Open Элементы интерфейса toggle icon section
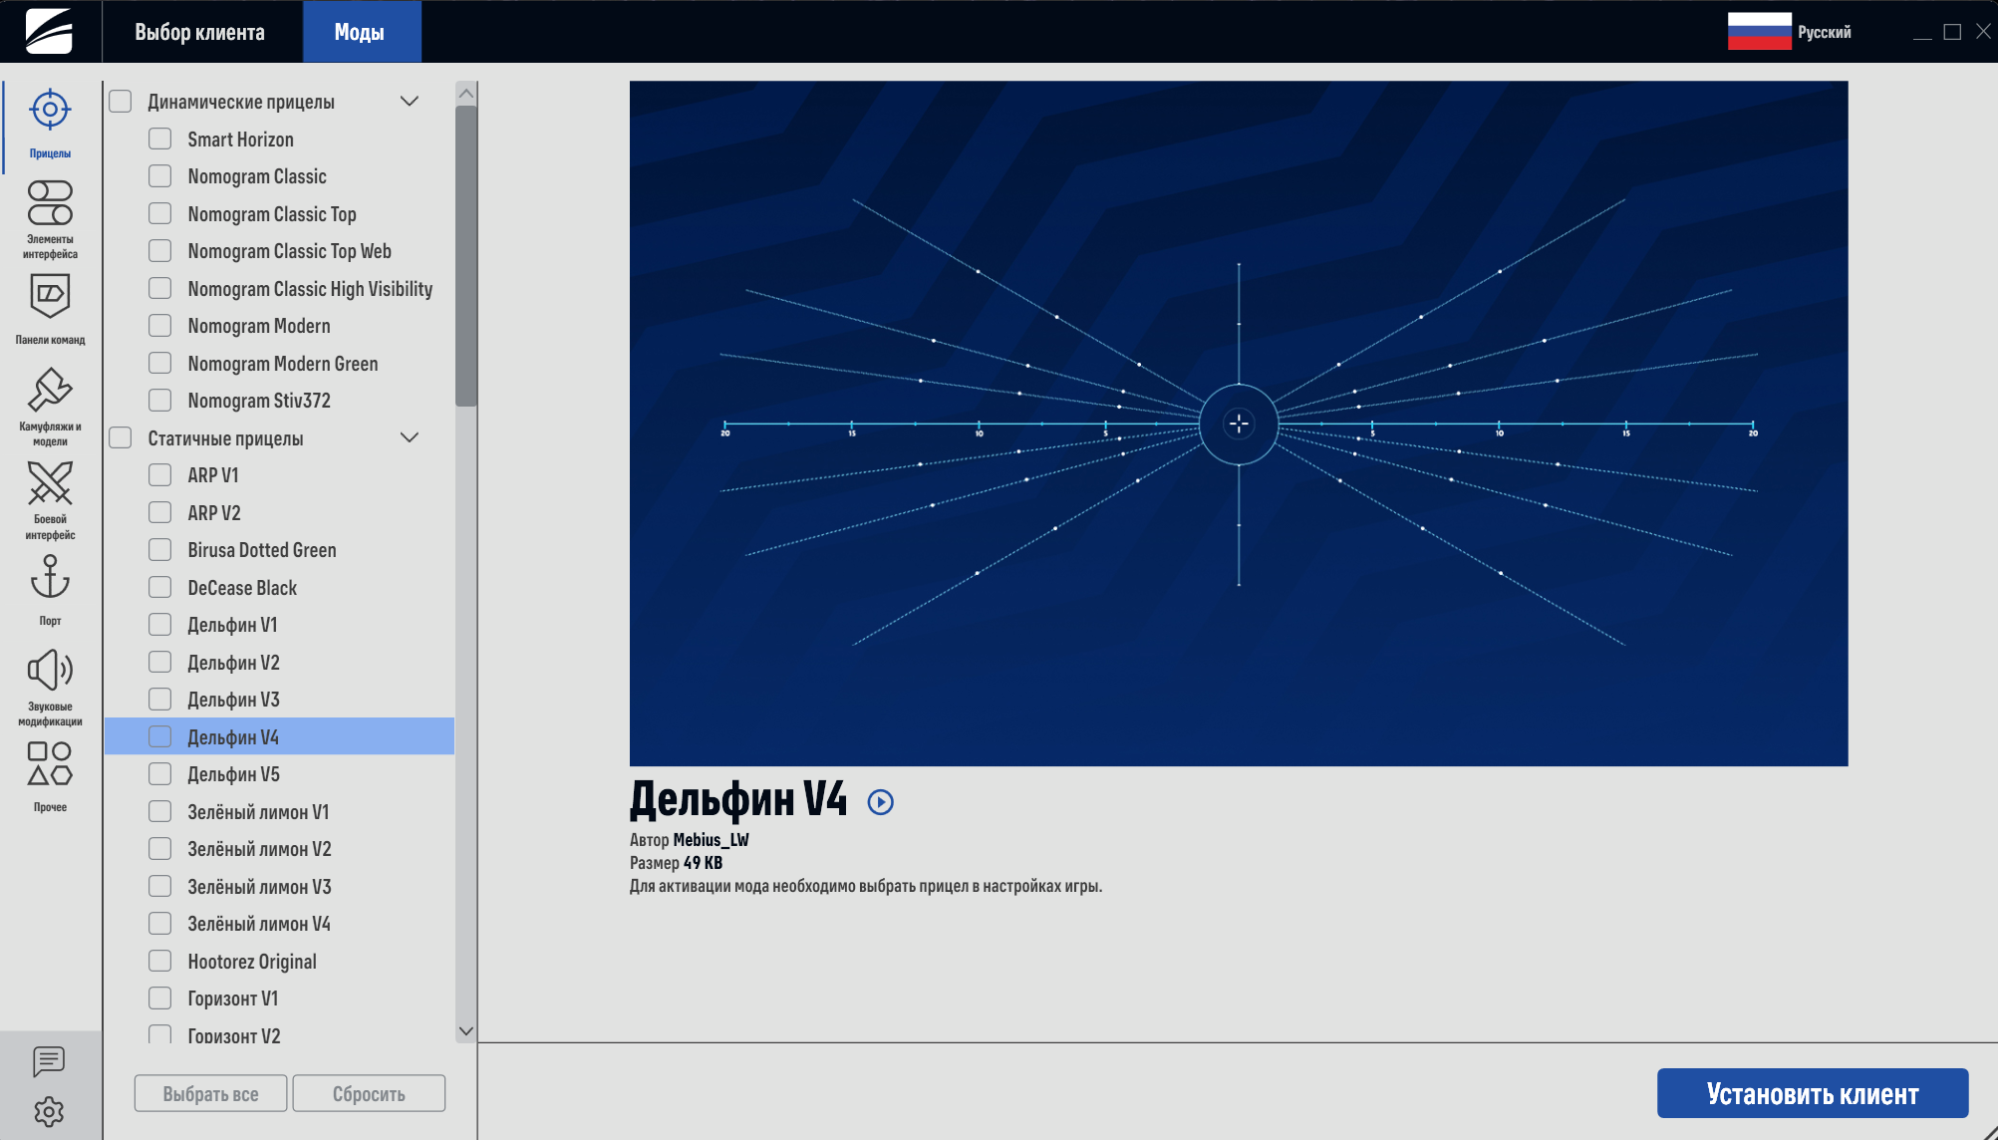1998x1140 pixels. click(50, 202)
